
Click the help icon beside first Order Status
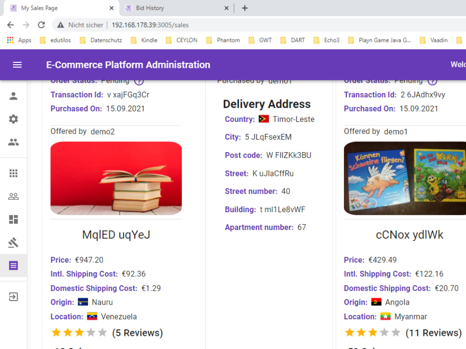[x=139, y=81]
